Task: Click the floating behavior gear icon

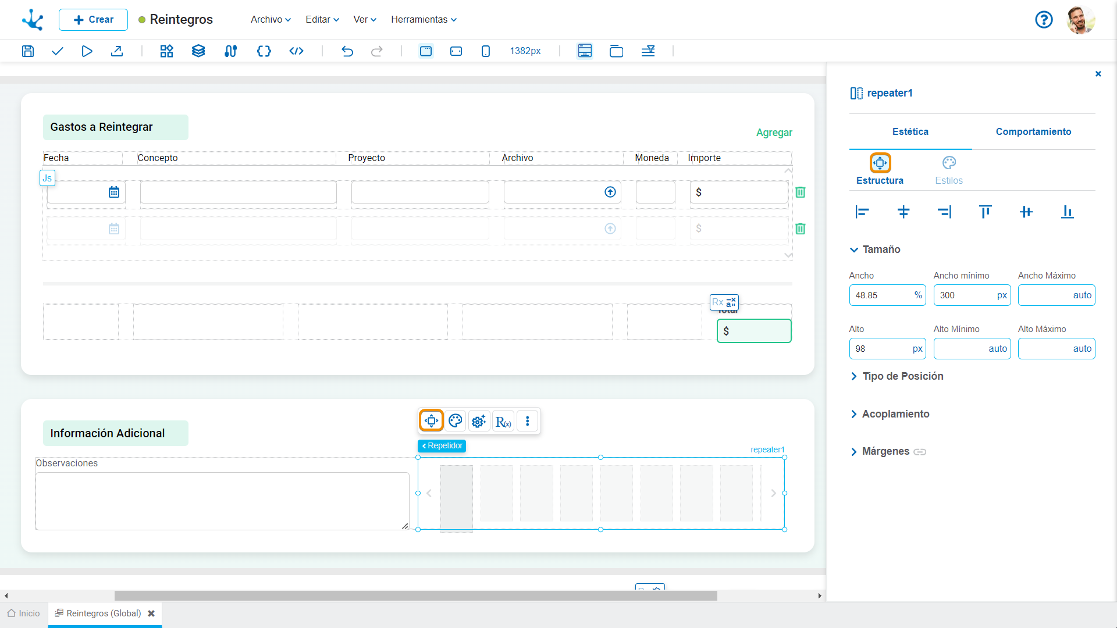Action: pos(479,421)
